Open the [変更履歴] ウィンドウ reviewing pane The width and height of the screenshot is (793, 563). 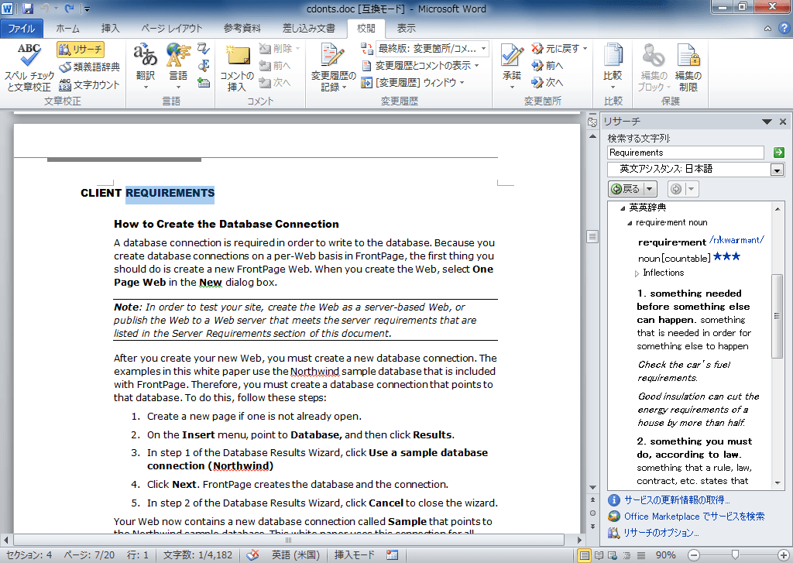pos(413,82)
